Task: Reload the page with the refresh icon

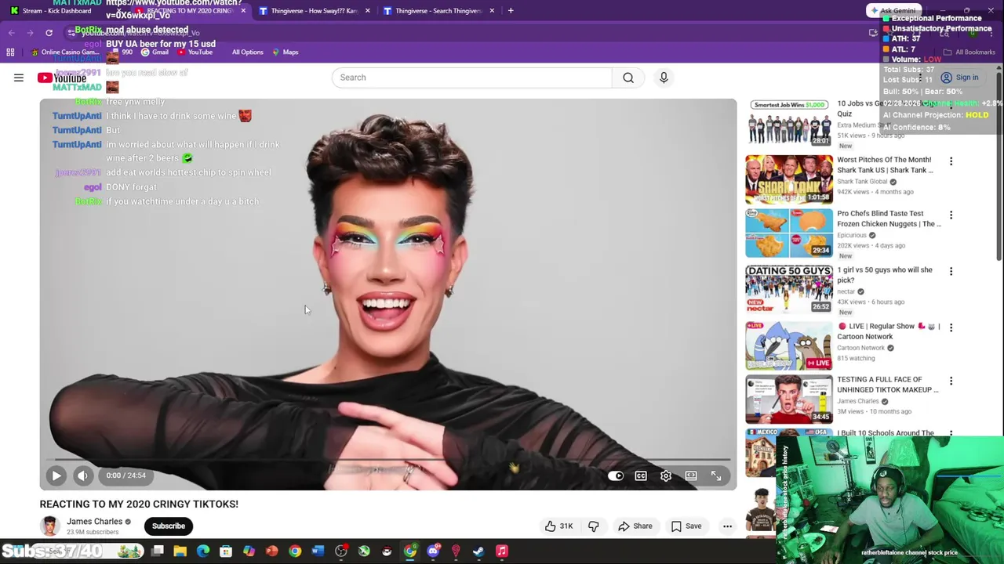Action: click(49, 33)
